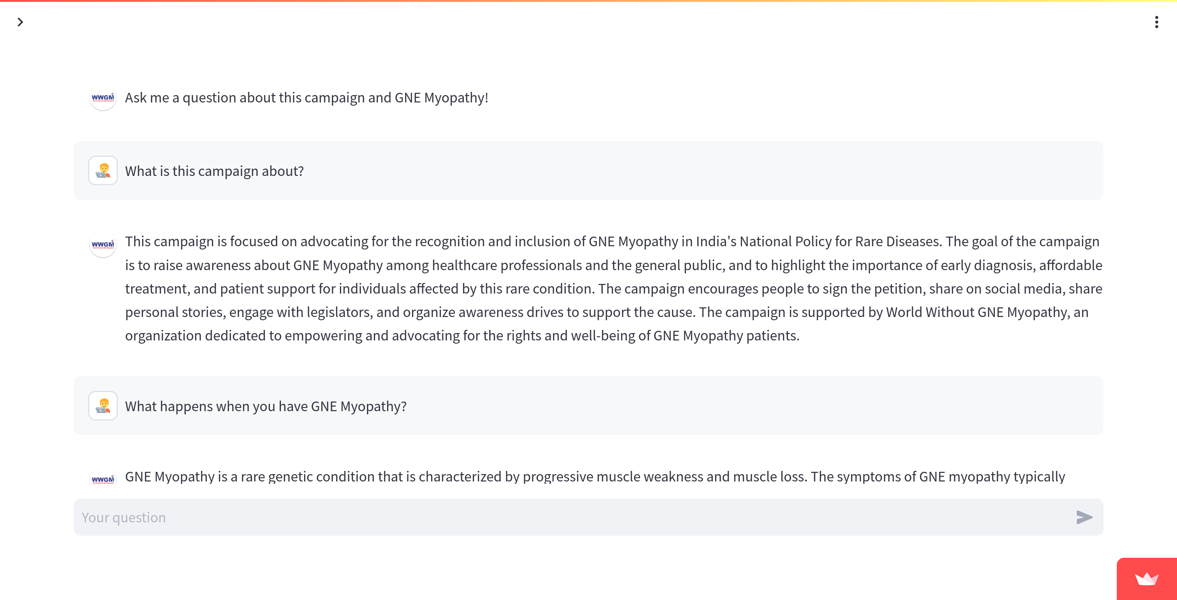Select the "What is this campaign about?" message
The width and height of the screenshot is (1177, 600).
click(214, 171)
